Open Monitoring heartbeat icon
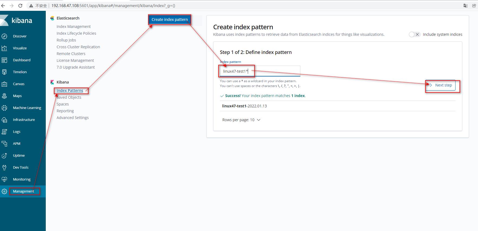This screenshot has height=231, width=478. 4,179
